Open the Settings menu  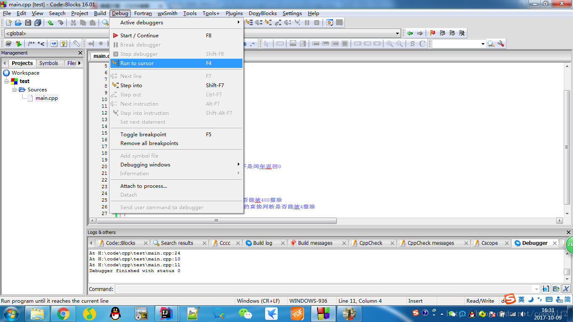[292, 13]
